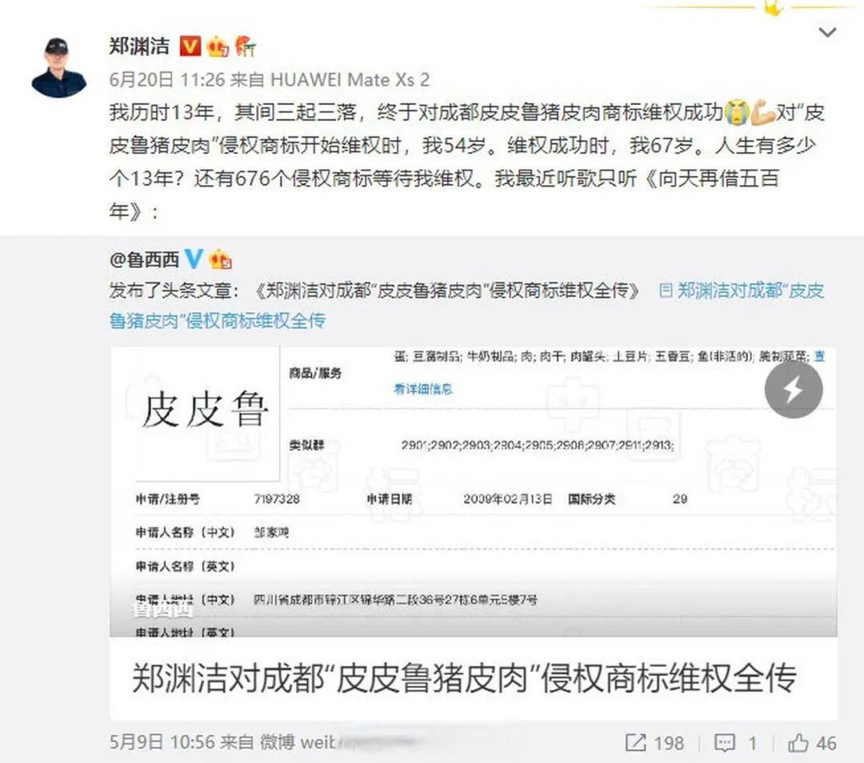Open the 皮皮鲁 trademark record image
Viewport: 864px width, 763px height.
pos(474,492)
